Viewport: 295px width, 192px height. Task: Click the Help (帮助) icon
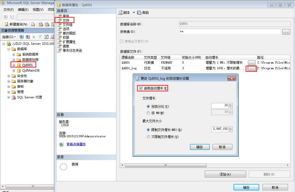tap(139, 13)
